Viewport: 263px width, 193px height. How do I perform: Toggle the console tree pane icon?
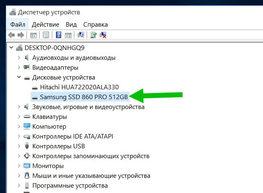point(33,35)
